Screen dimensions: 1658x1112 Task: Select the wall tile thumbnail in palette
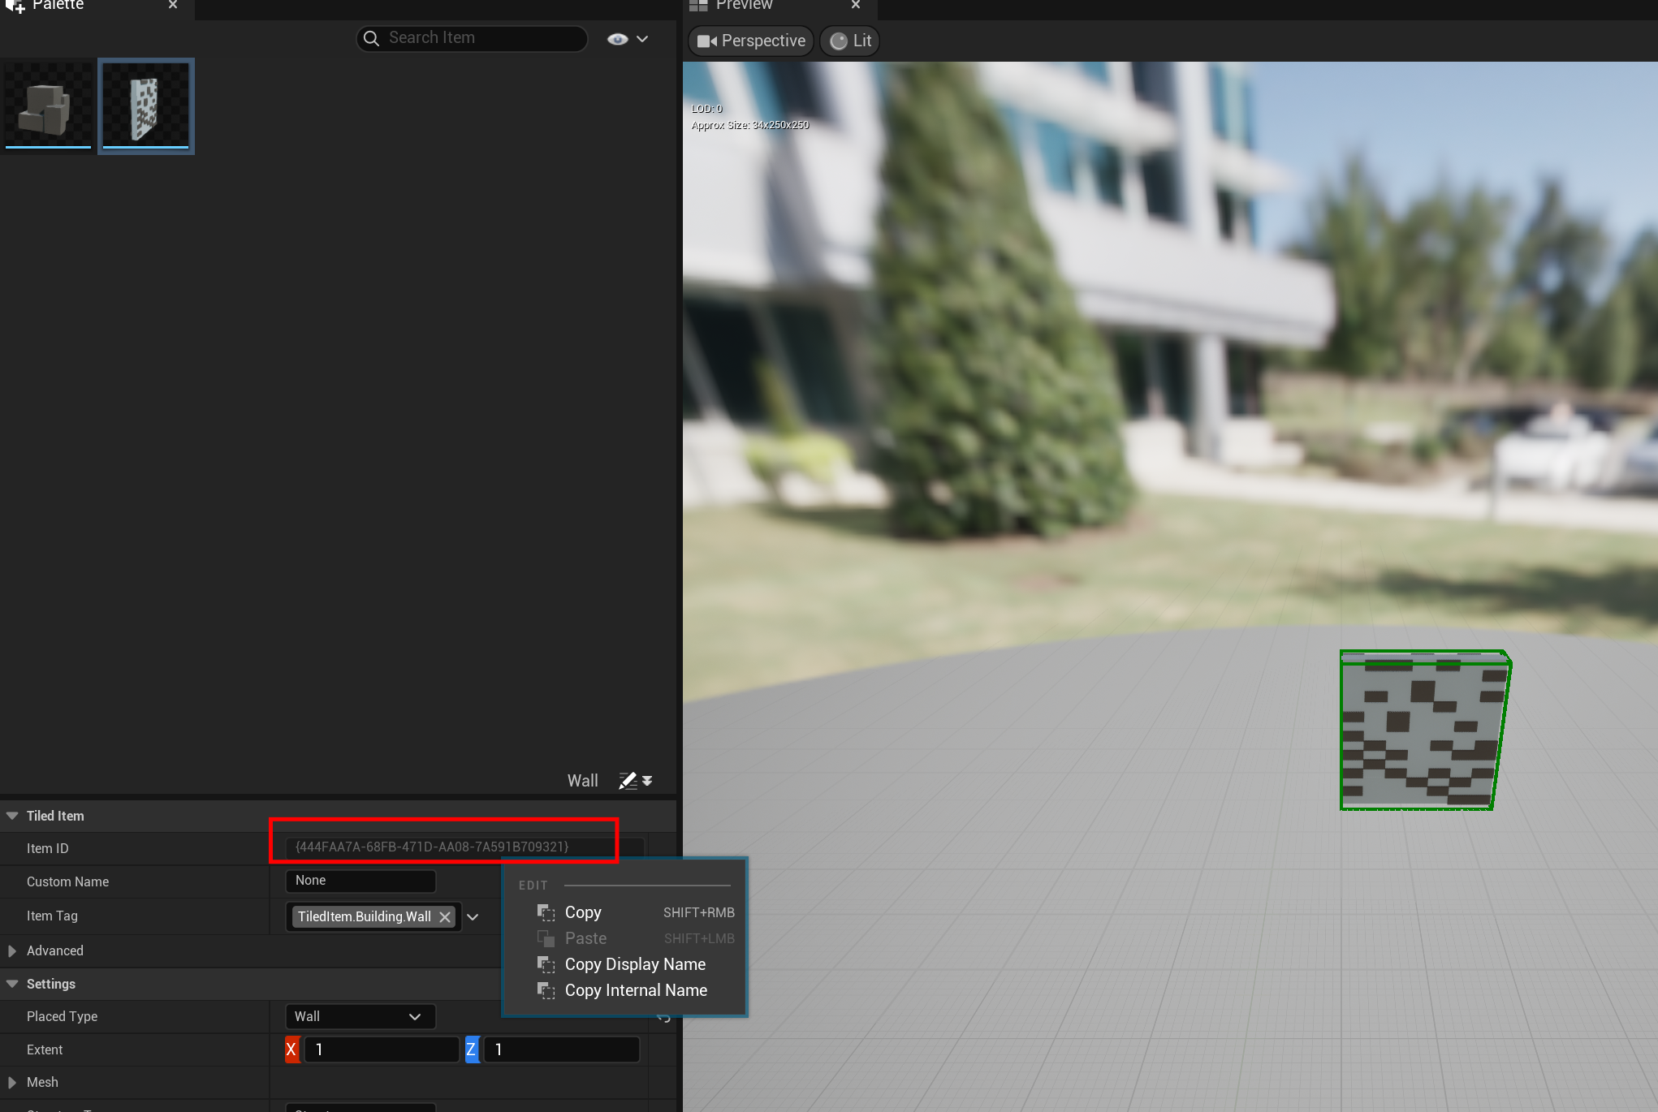[146, 106]
